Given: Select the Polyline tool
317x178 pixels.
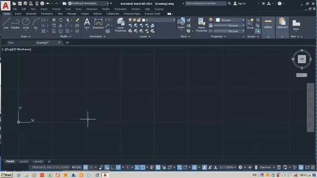Looking at the screenshot, I should coord(15,23).
